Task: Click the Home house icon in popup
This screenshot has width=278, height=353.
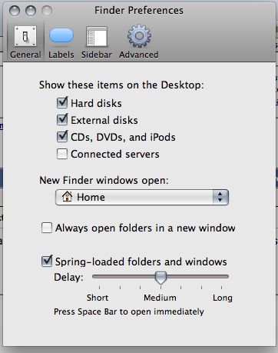Action: (67, 197)
